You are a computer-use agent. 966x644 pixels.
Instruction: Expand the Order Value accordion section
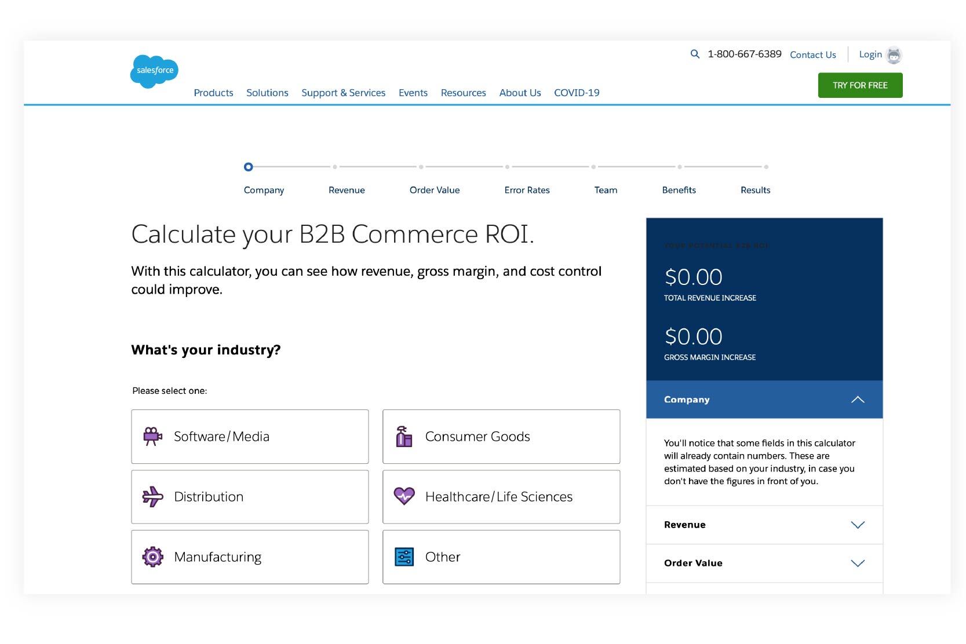(858, 563)
